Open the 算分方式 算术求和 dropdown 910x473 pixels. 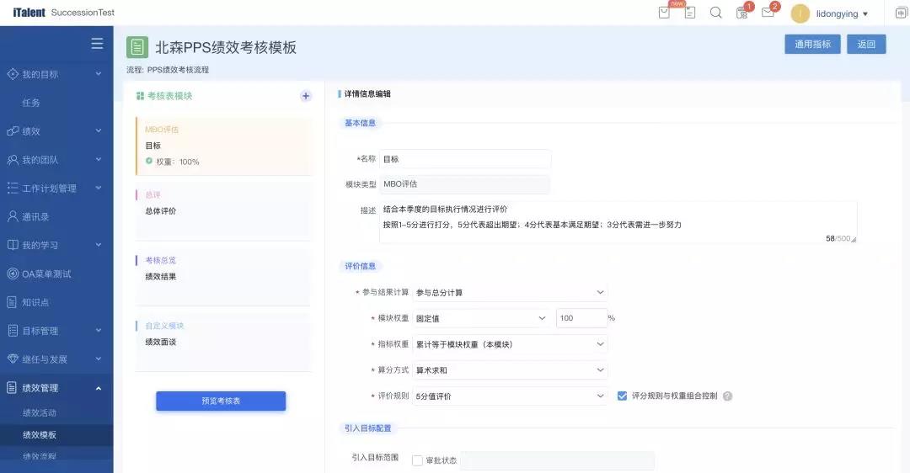tap(510, 369)
